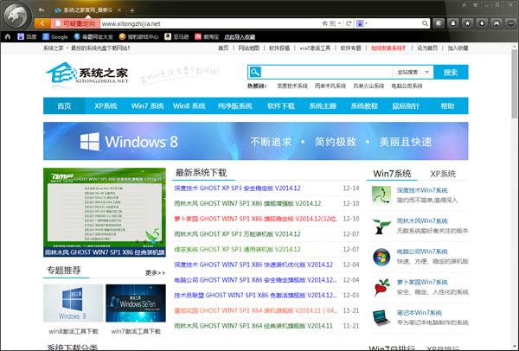Screen dimensions: 519x351
Task: Open favorites with the star toolbar button
Action: click(468, 23)
